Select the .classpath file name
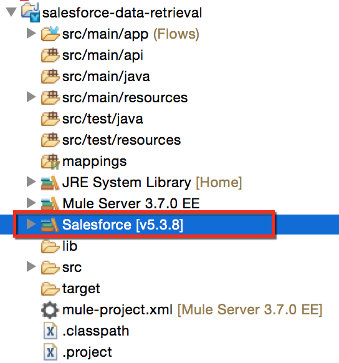The image size is (339, 363). coord(96,332)
